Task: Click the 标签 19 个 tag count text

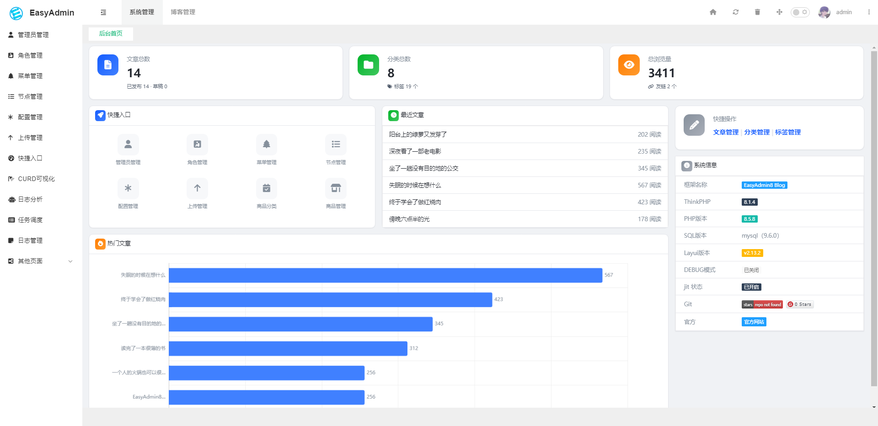Action: click(x=406, y=86)
